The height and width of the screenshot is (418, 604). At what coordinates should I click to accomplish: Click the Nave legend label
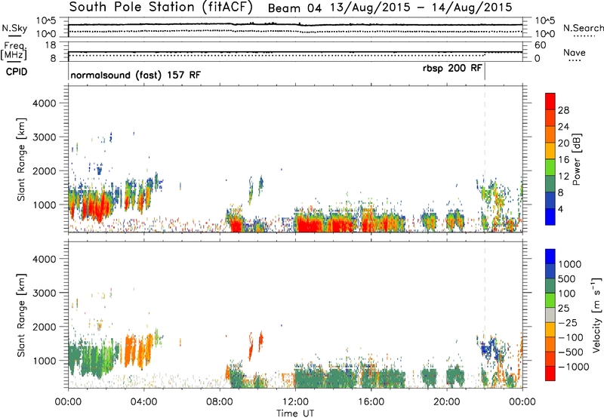click(x=575, y=52)
